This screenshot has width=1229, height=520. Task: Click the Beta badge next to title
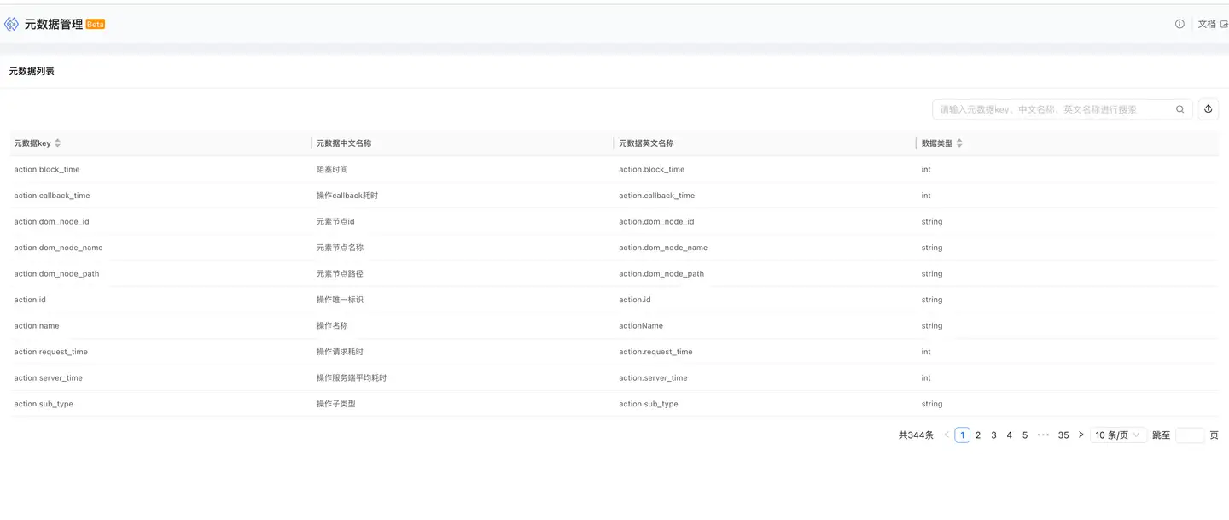point(96,25)
